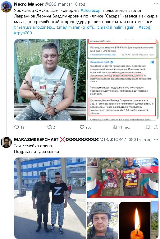View analytics icon showing 11 тис.
Viewport: 160px width, 239px height.
(115, 127)
